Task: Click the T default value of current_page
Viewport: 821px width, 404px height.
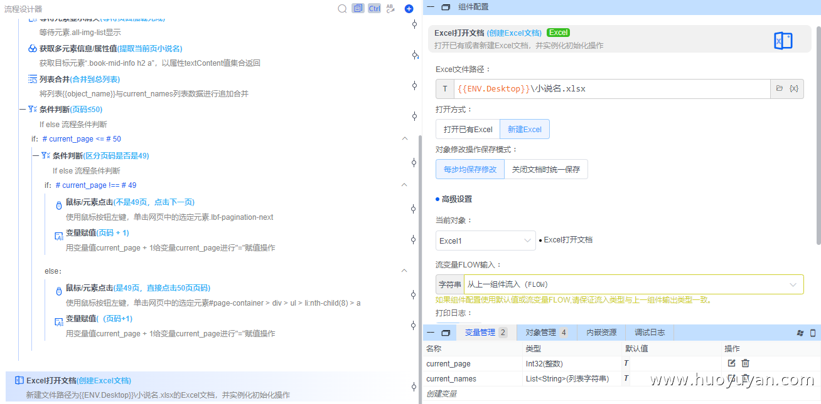Action: pyautogui.click(x=626, y=363)
